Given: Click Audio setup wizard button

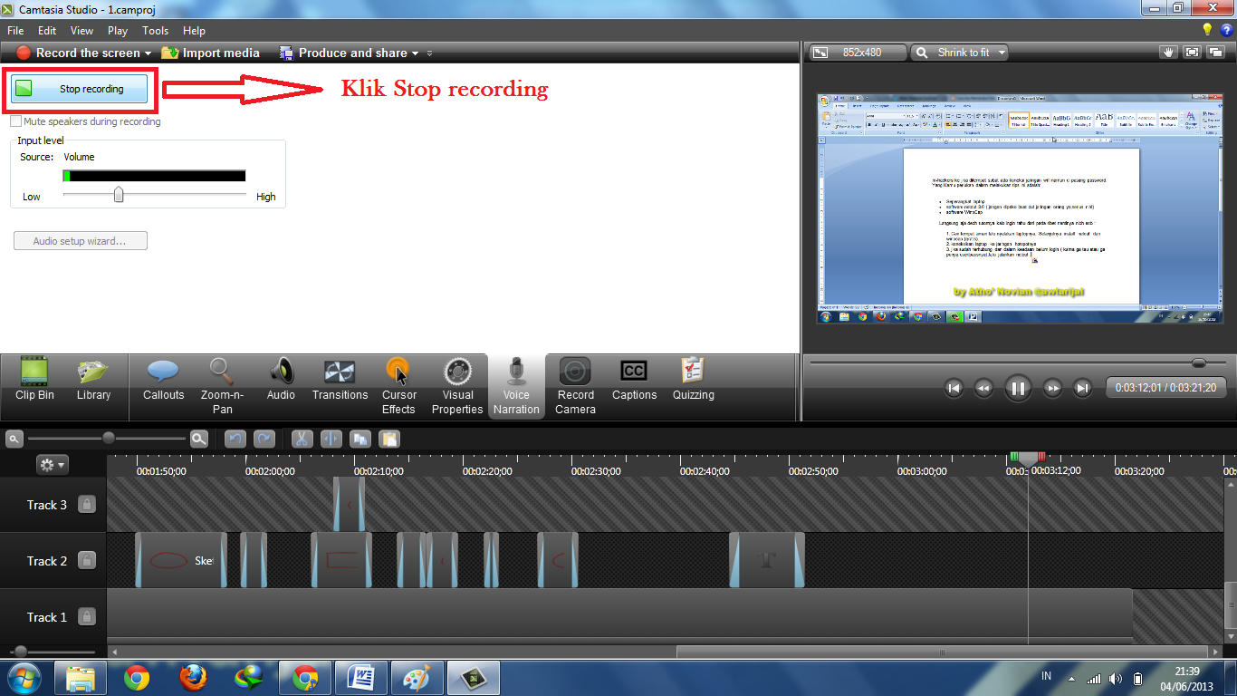Looking at the screenshot, I should tap(80, 241).
